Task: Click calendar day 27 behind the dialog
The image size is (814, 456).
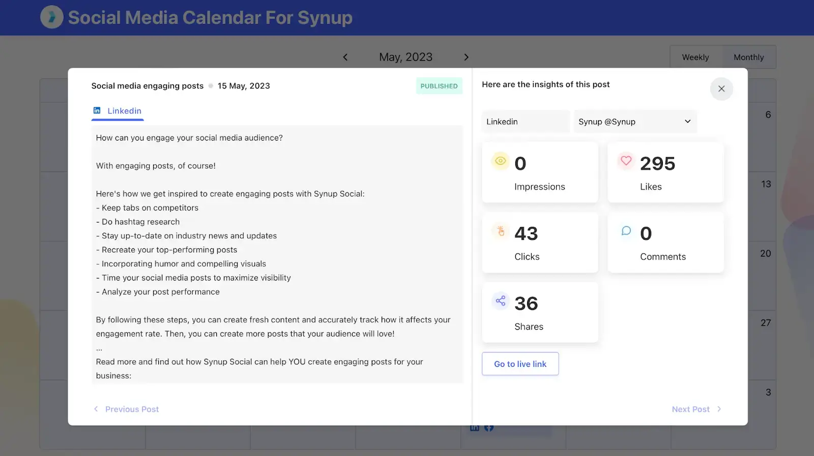Action: (766, 323)
